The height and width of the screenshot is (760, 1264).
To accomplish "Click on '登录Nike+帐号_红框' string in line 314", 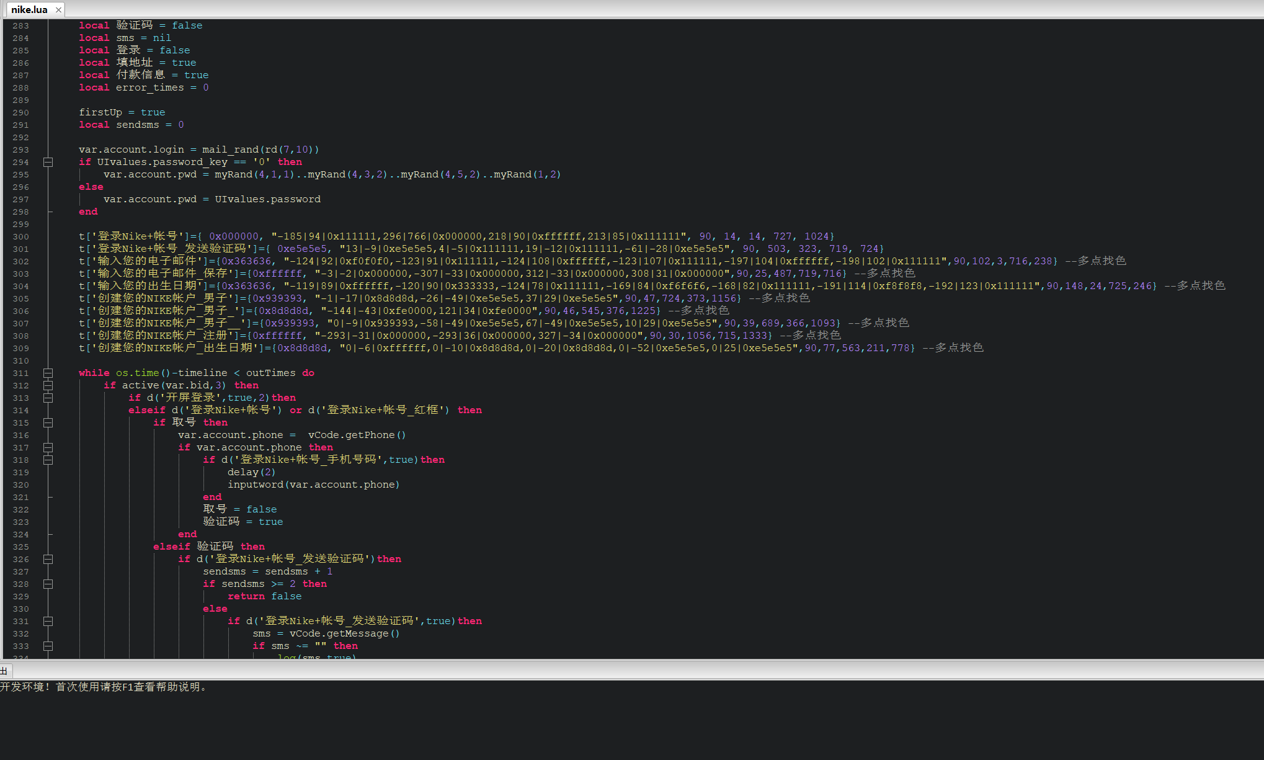I will [383, 409].
